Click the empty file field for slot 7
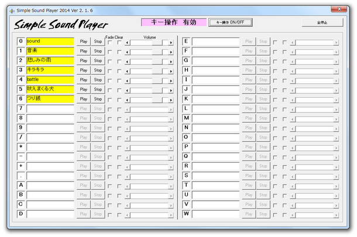357x237 pixels. click(x=50, y=109)
